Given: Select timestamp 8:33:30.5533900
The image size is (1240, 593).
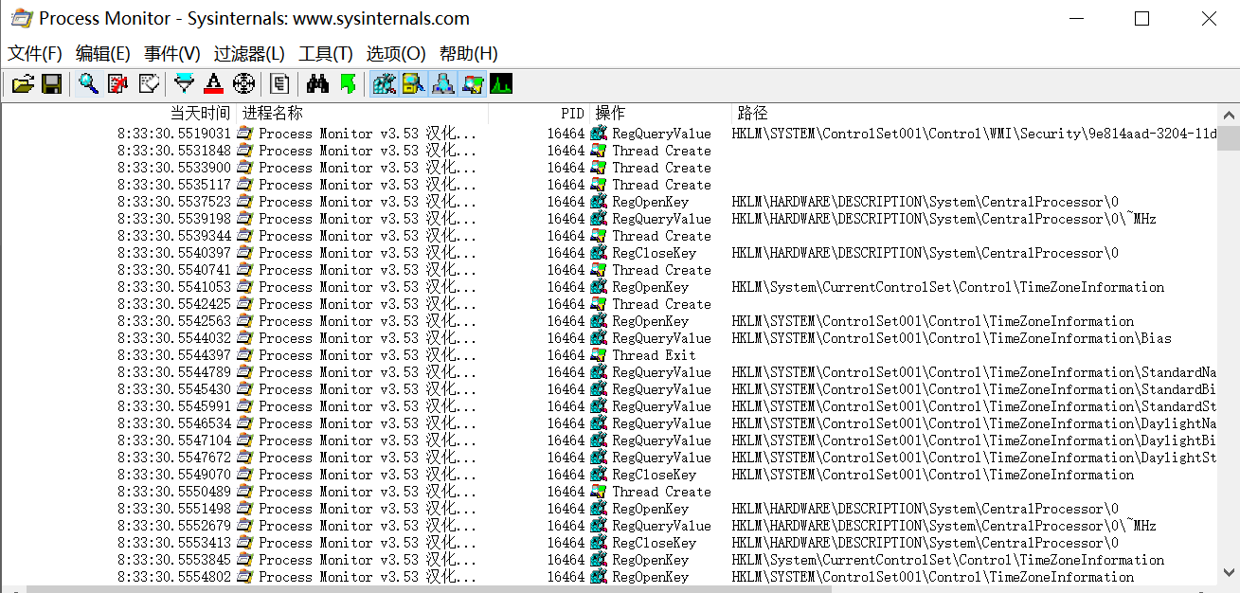Looking at the screenshot, I should click(x=174, y=168).
